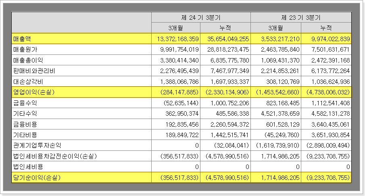Image resolution: width=365 pixels, height=196 pixels.
Task: Click the value 1,036,624,936
Action: tap(331, 82)
